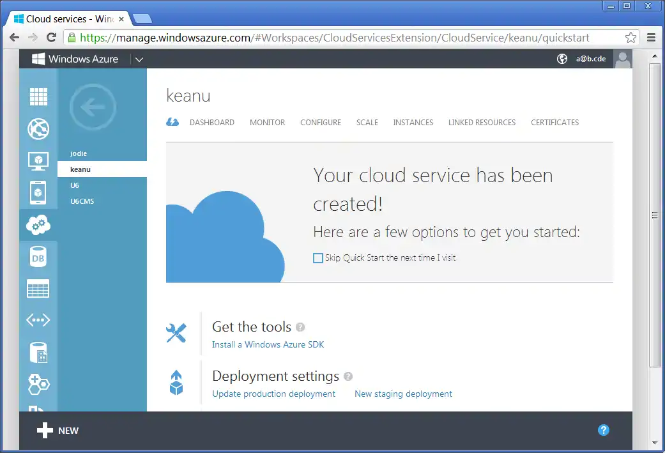Switch to the DASHBOARD tab
This screenshot has height=453, width=665.
coord(212,123)
